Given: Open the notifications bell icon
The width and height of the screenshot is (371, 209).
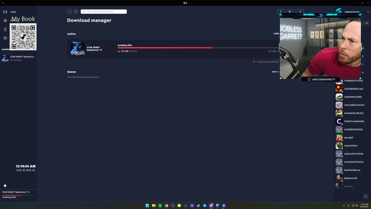Looking at the screenshot, I should pos(300,12).
